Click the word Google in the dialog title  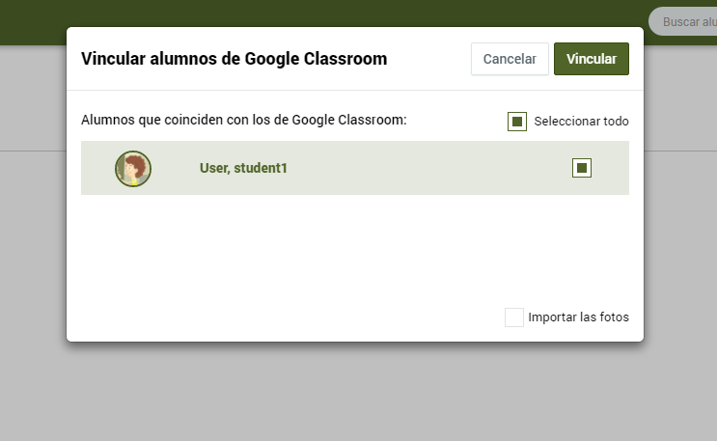click(271, 59)
